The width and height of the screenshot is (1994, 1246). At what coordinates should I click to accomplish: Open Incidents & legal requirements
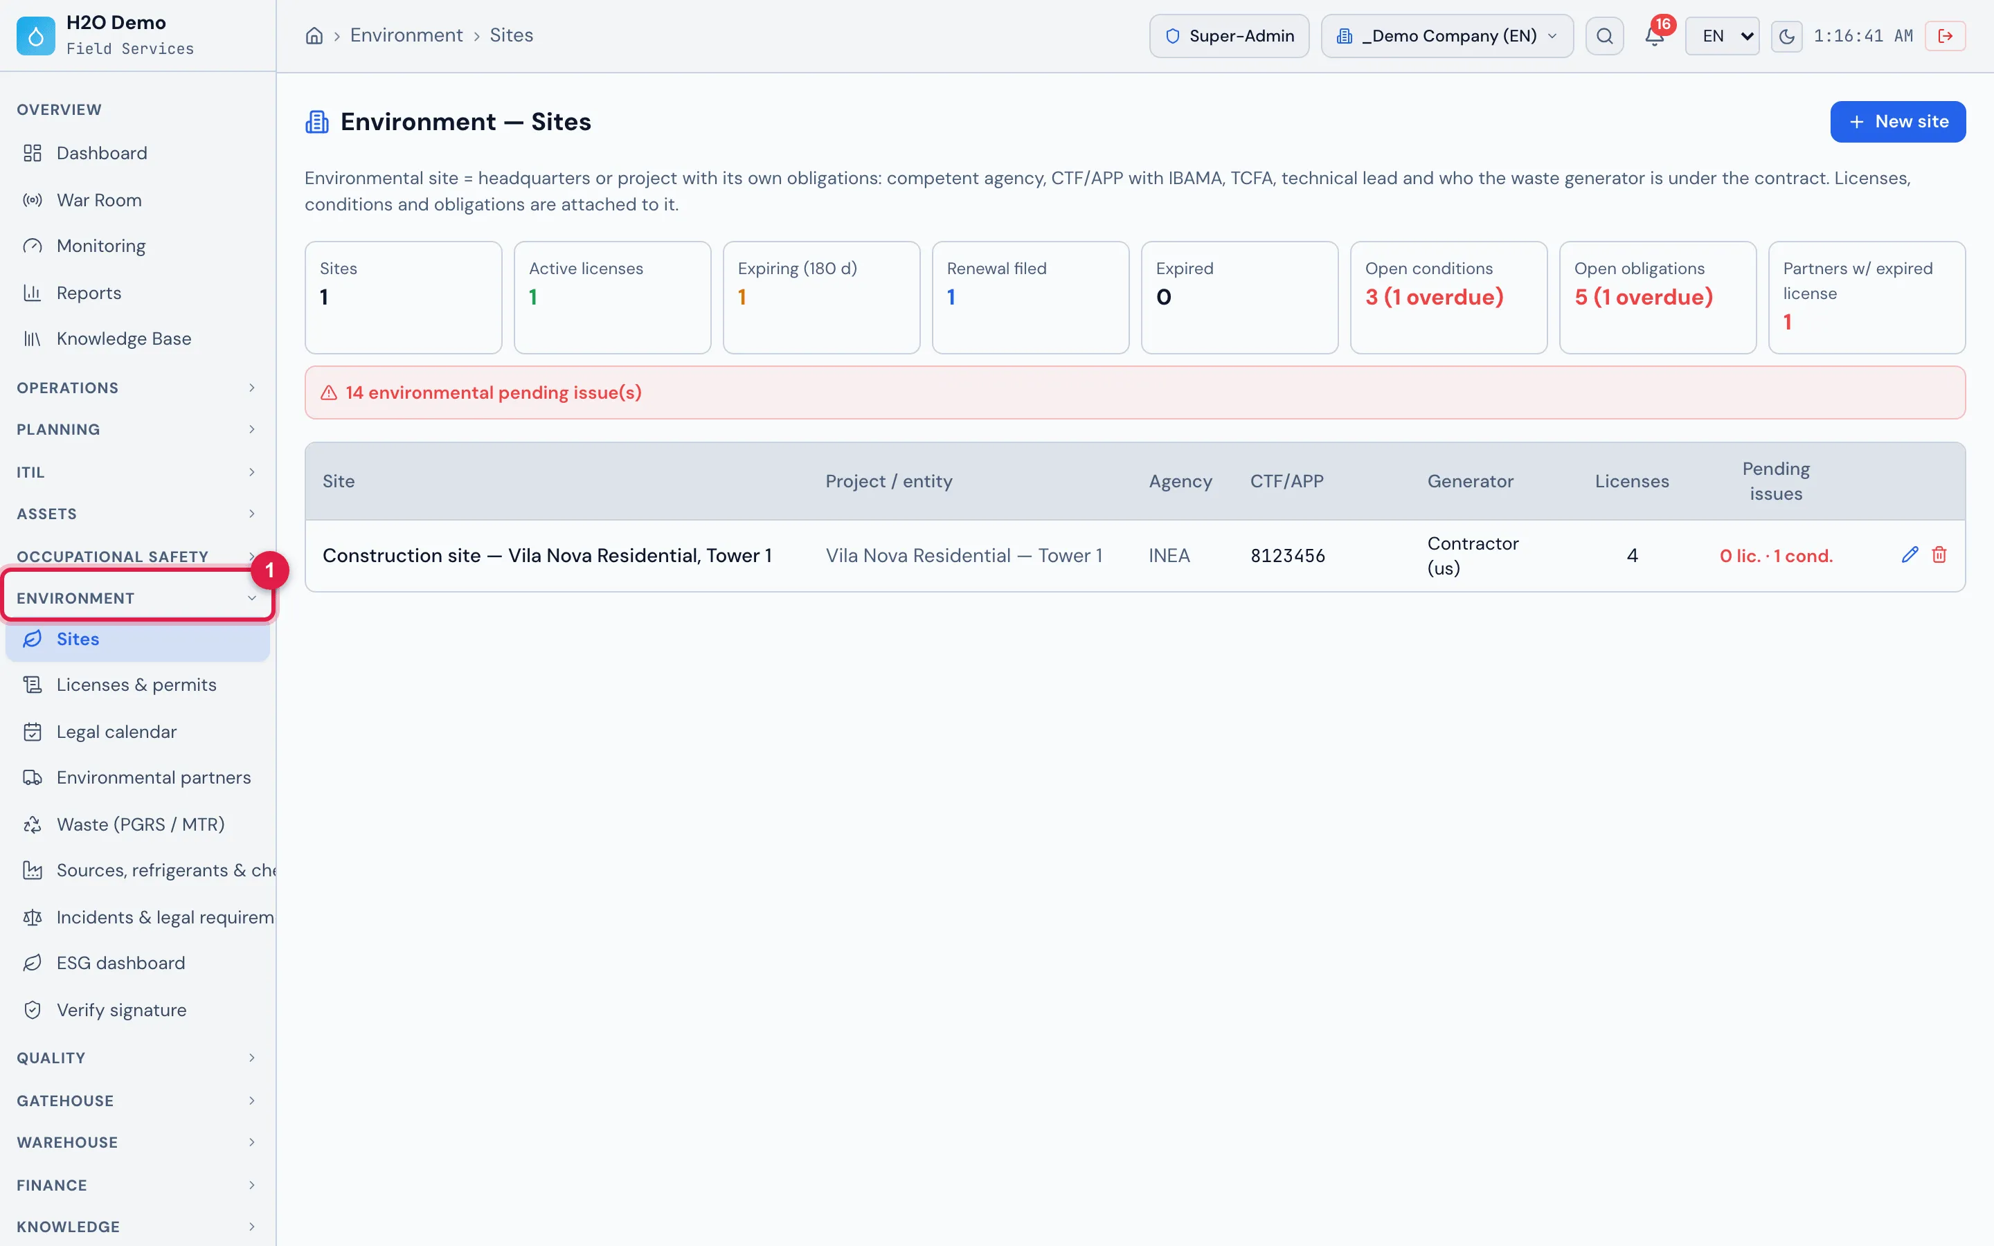(138, 917)
